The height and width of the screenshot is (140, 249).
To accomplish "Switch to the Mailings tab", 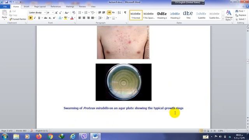I will (x=70, y=7).
